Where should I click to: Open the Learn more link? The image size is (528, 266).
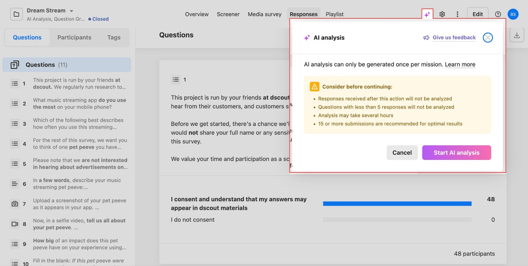click(460, 65)
